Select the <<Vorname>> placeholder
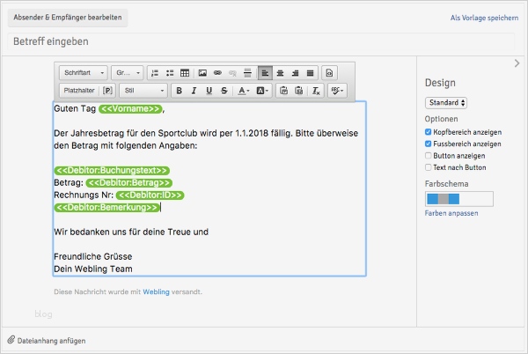 [x=130, y=109]
